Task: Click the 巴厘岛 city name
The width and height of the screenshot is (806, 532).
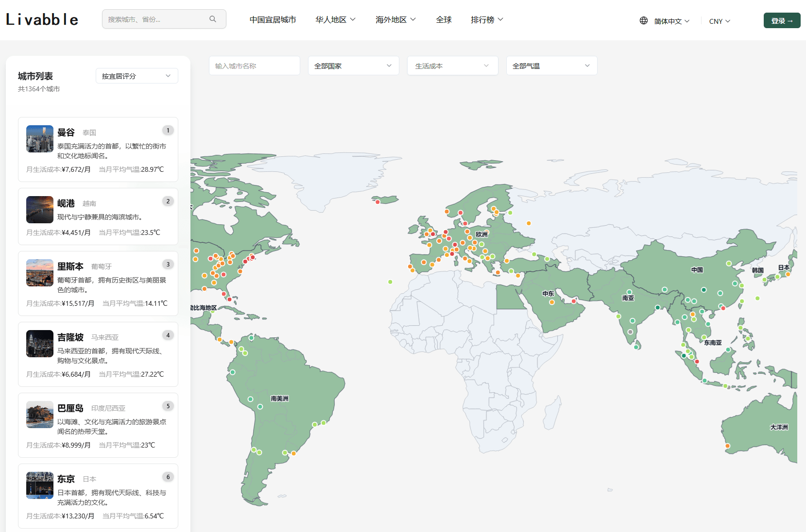Action: click(x=70, y=408)
